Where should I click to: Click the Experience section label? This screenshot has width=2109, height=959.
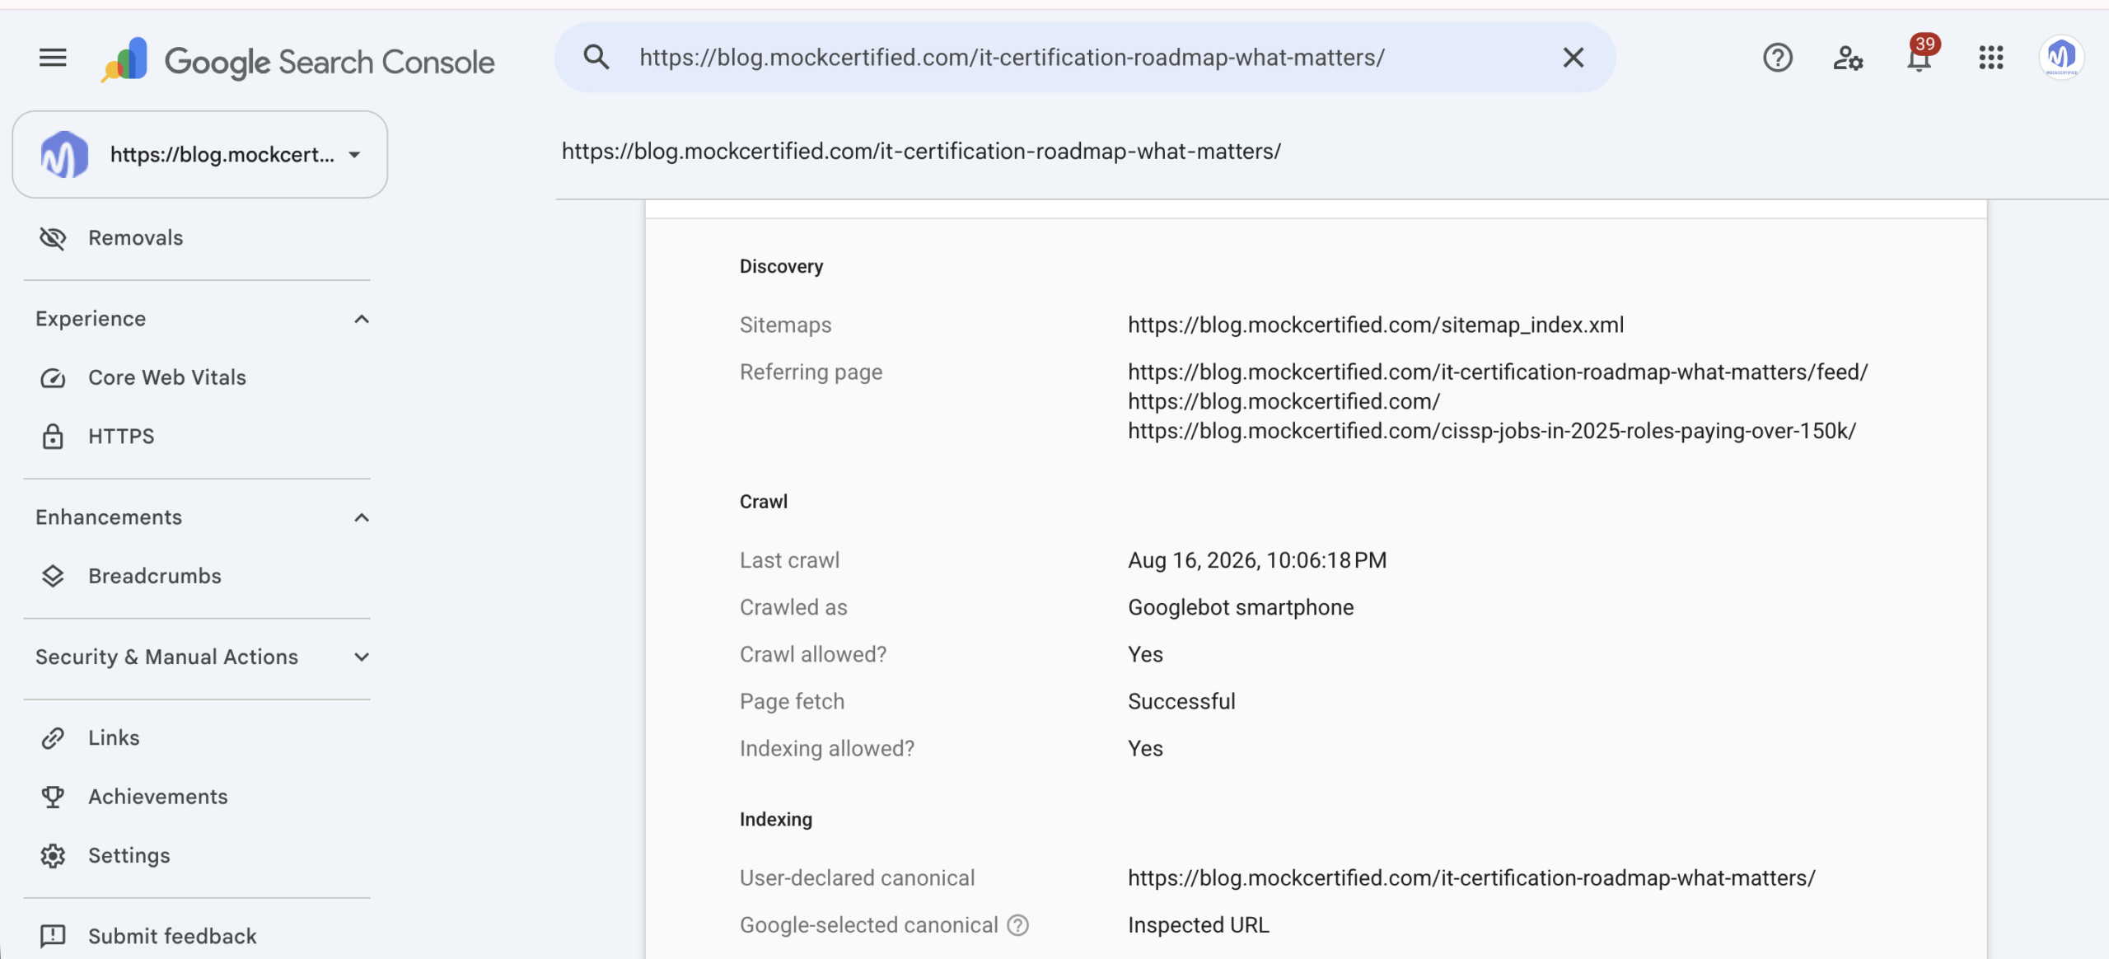pyautogui.click(x=91, y=319)
